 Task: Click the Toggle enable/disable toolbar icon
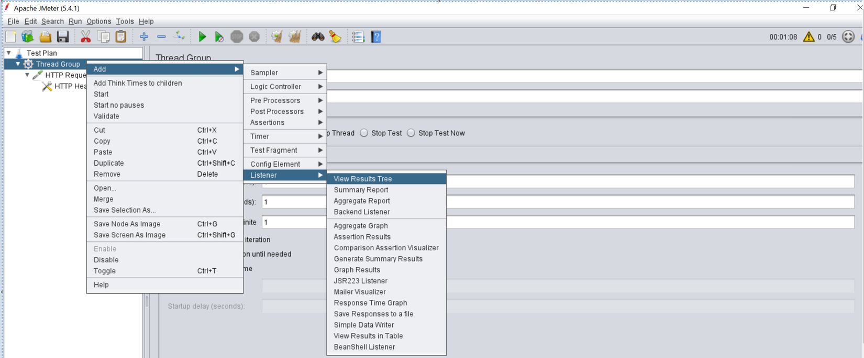click(x=179, y=37)
